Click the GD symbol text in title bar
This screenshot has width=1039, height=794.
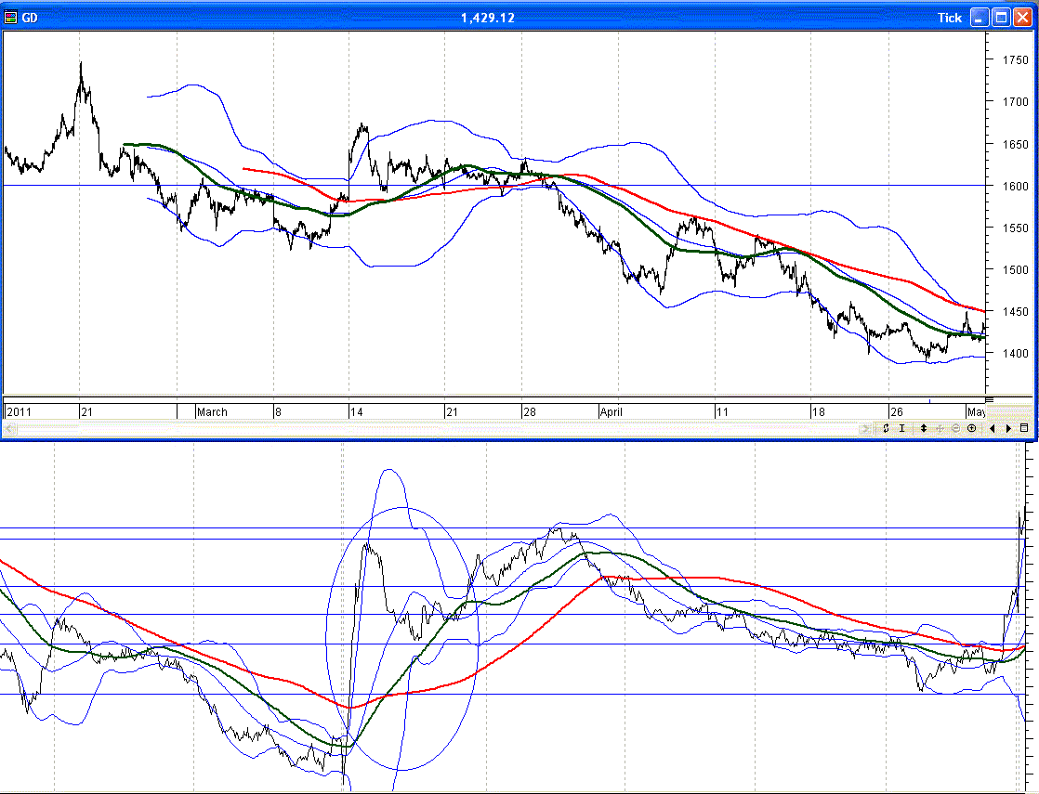click(30, 18)
